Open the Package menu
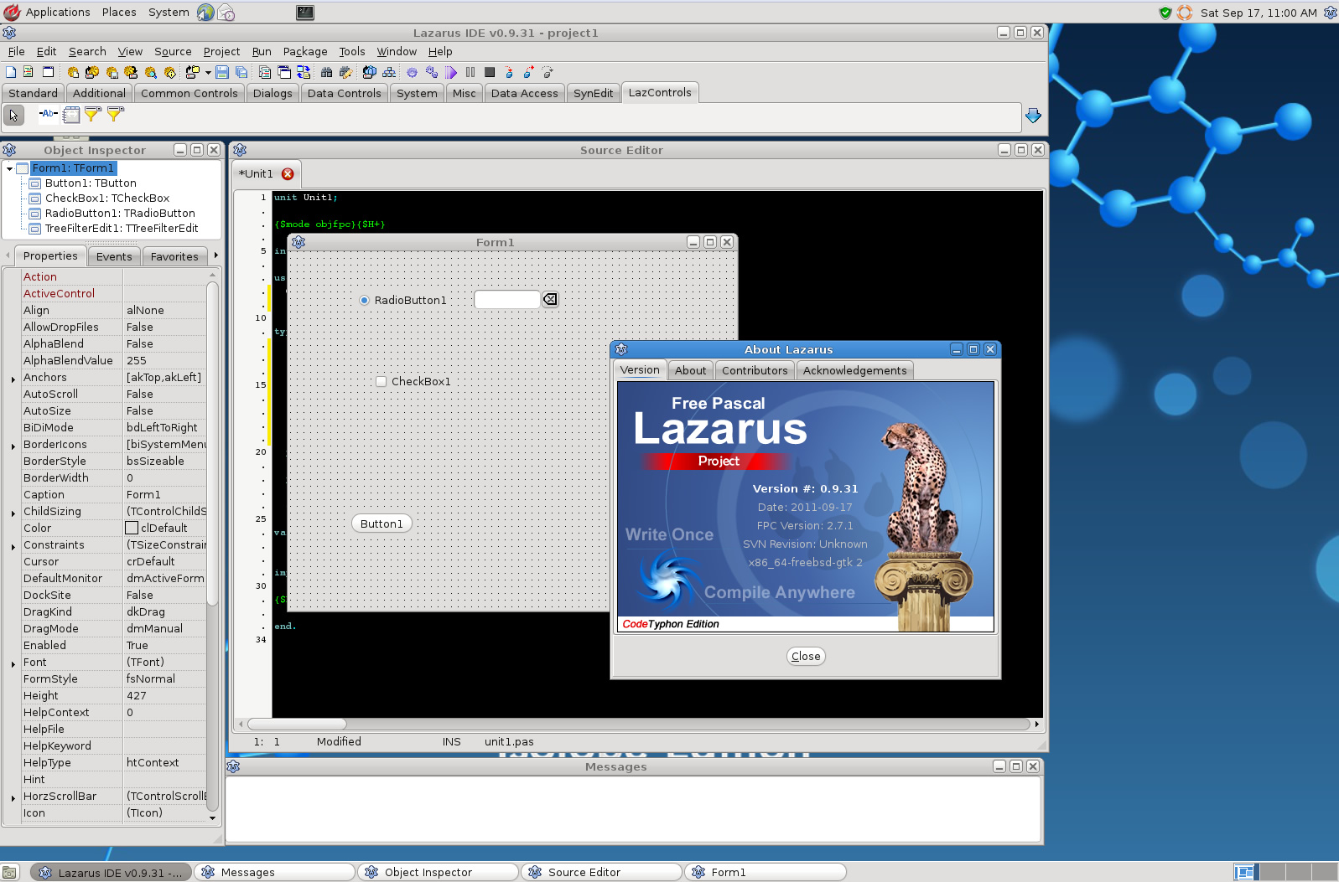 pyautogui.click(x=305, y=51)
